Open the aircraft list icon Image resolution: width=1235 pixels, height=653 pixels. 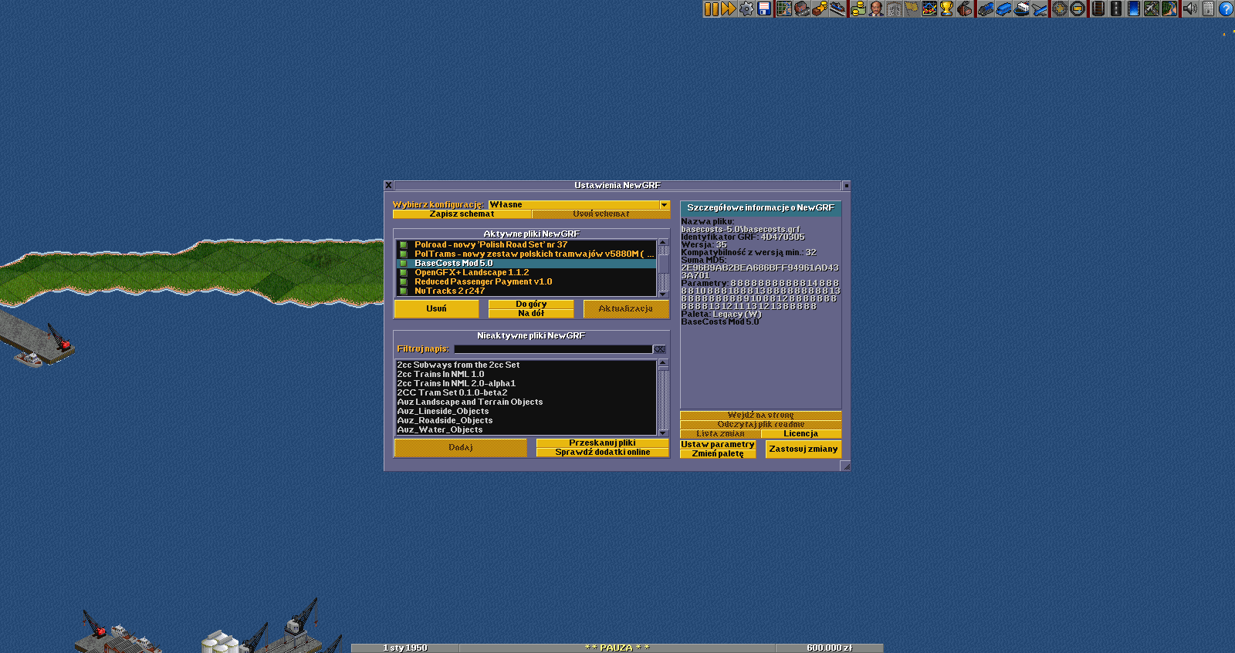pos(1040,8)
